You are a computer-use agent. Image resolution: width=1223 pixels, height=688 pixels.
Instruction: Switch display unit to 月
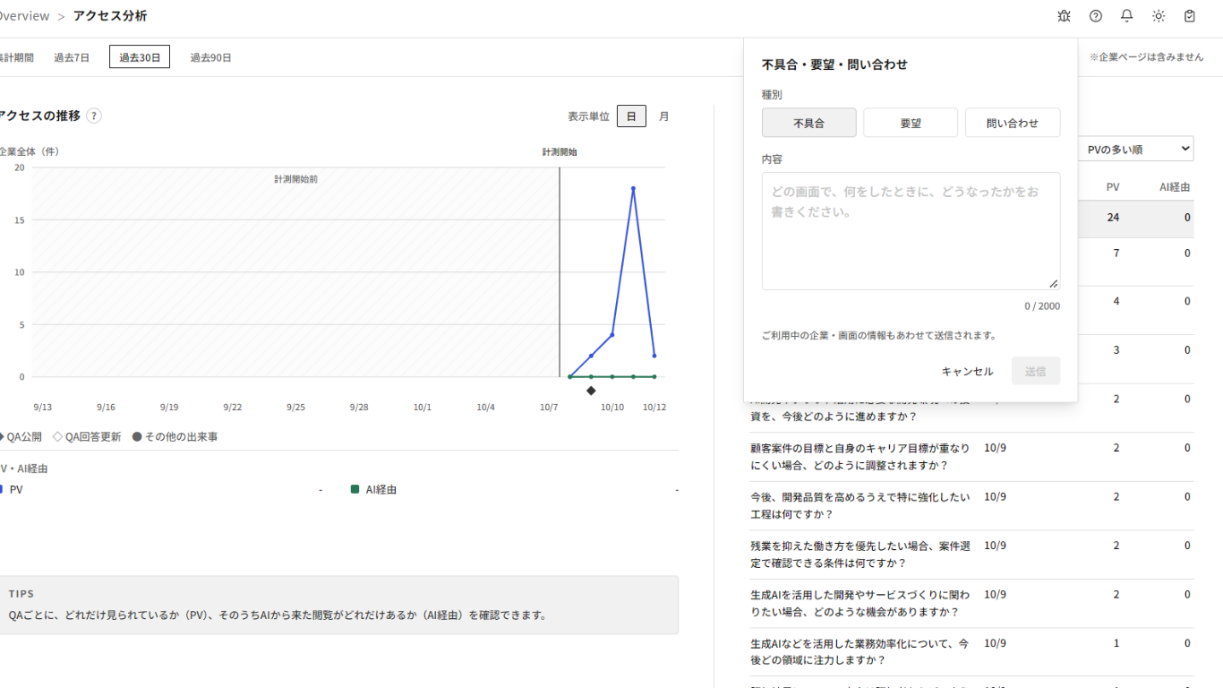663,116
